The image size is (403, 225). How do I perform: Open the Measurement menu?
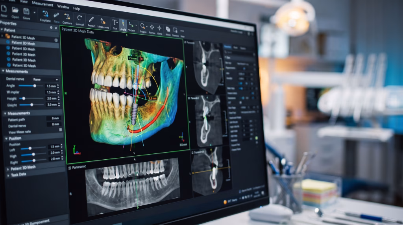[x=43, y=4]
